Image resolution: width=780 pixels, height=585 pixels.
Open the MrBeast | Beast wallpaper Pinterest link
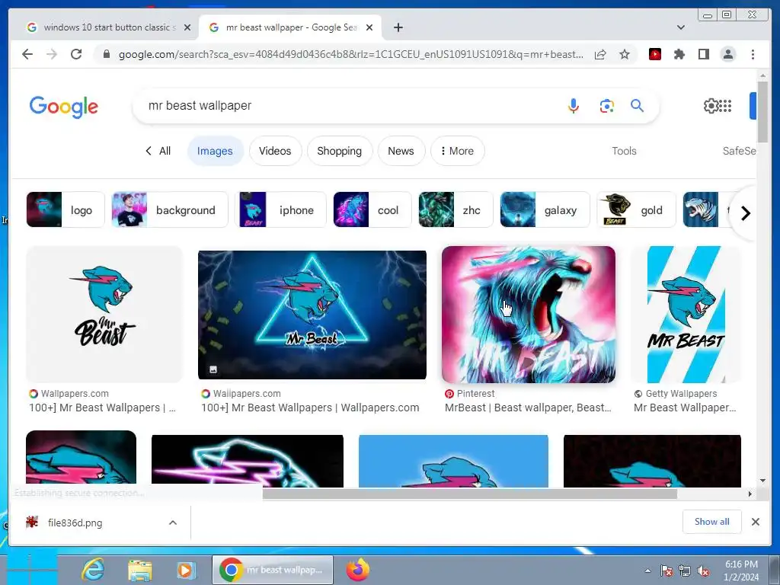click(528, 408)
